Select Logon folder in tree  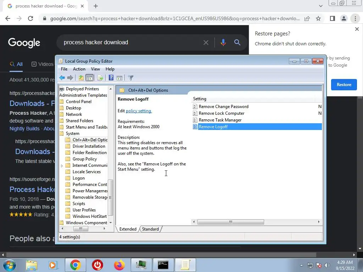pyautogui.click(x=78, y=178)
